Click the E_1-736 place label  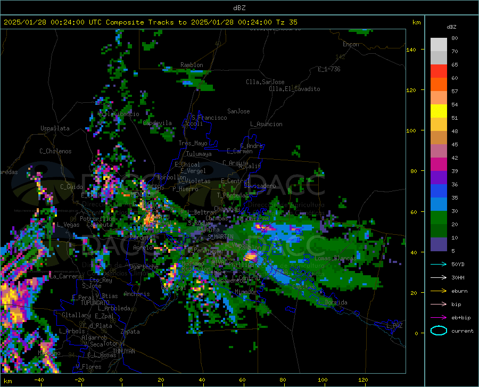[329, 69]
